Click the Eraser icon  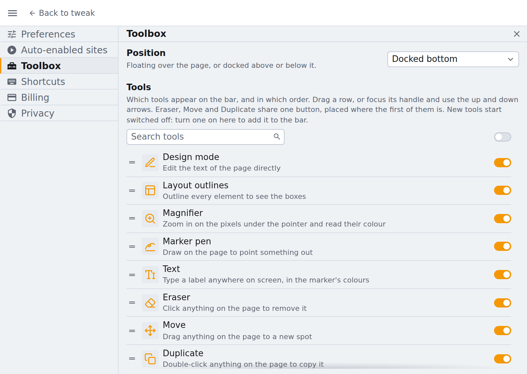click(150, 303)
